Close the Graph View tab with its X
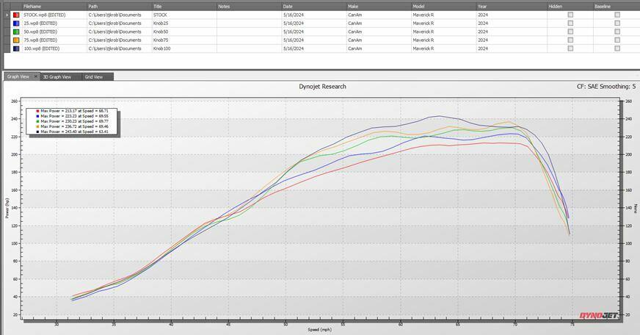This screenshot has width=640, height=335. [36, 76]
